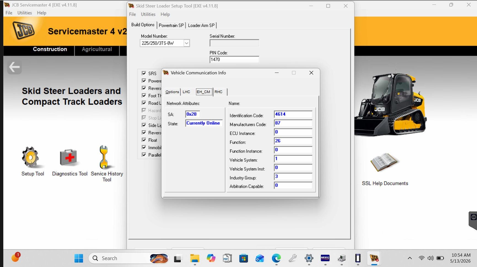Open Help menu in Setup Tool window

(165, 14)
